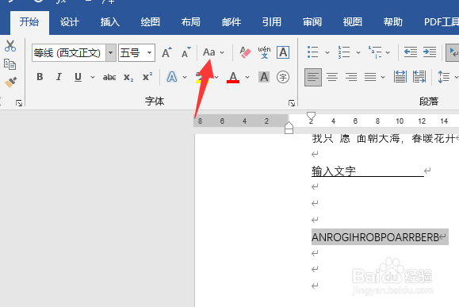Apply character border (boxed A) icon
The height and width of the screenshot is (307, 459).
[x=283, y=52]
